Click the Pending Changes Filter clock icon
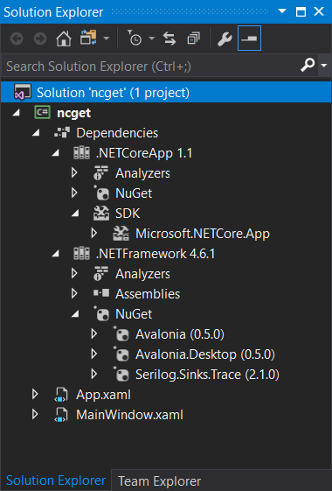 135,39
